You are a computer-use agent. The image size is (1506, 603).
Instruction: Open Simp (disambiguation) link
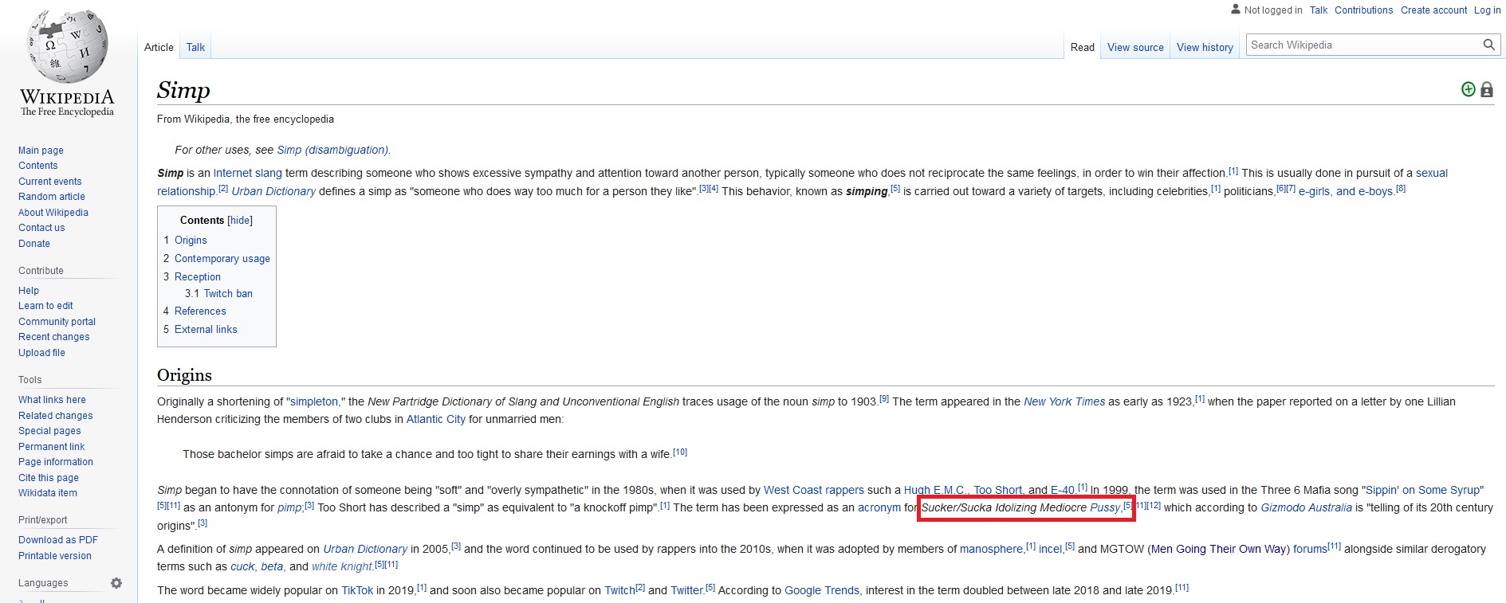[x=332, y=150]
